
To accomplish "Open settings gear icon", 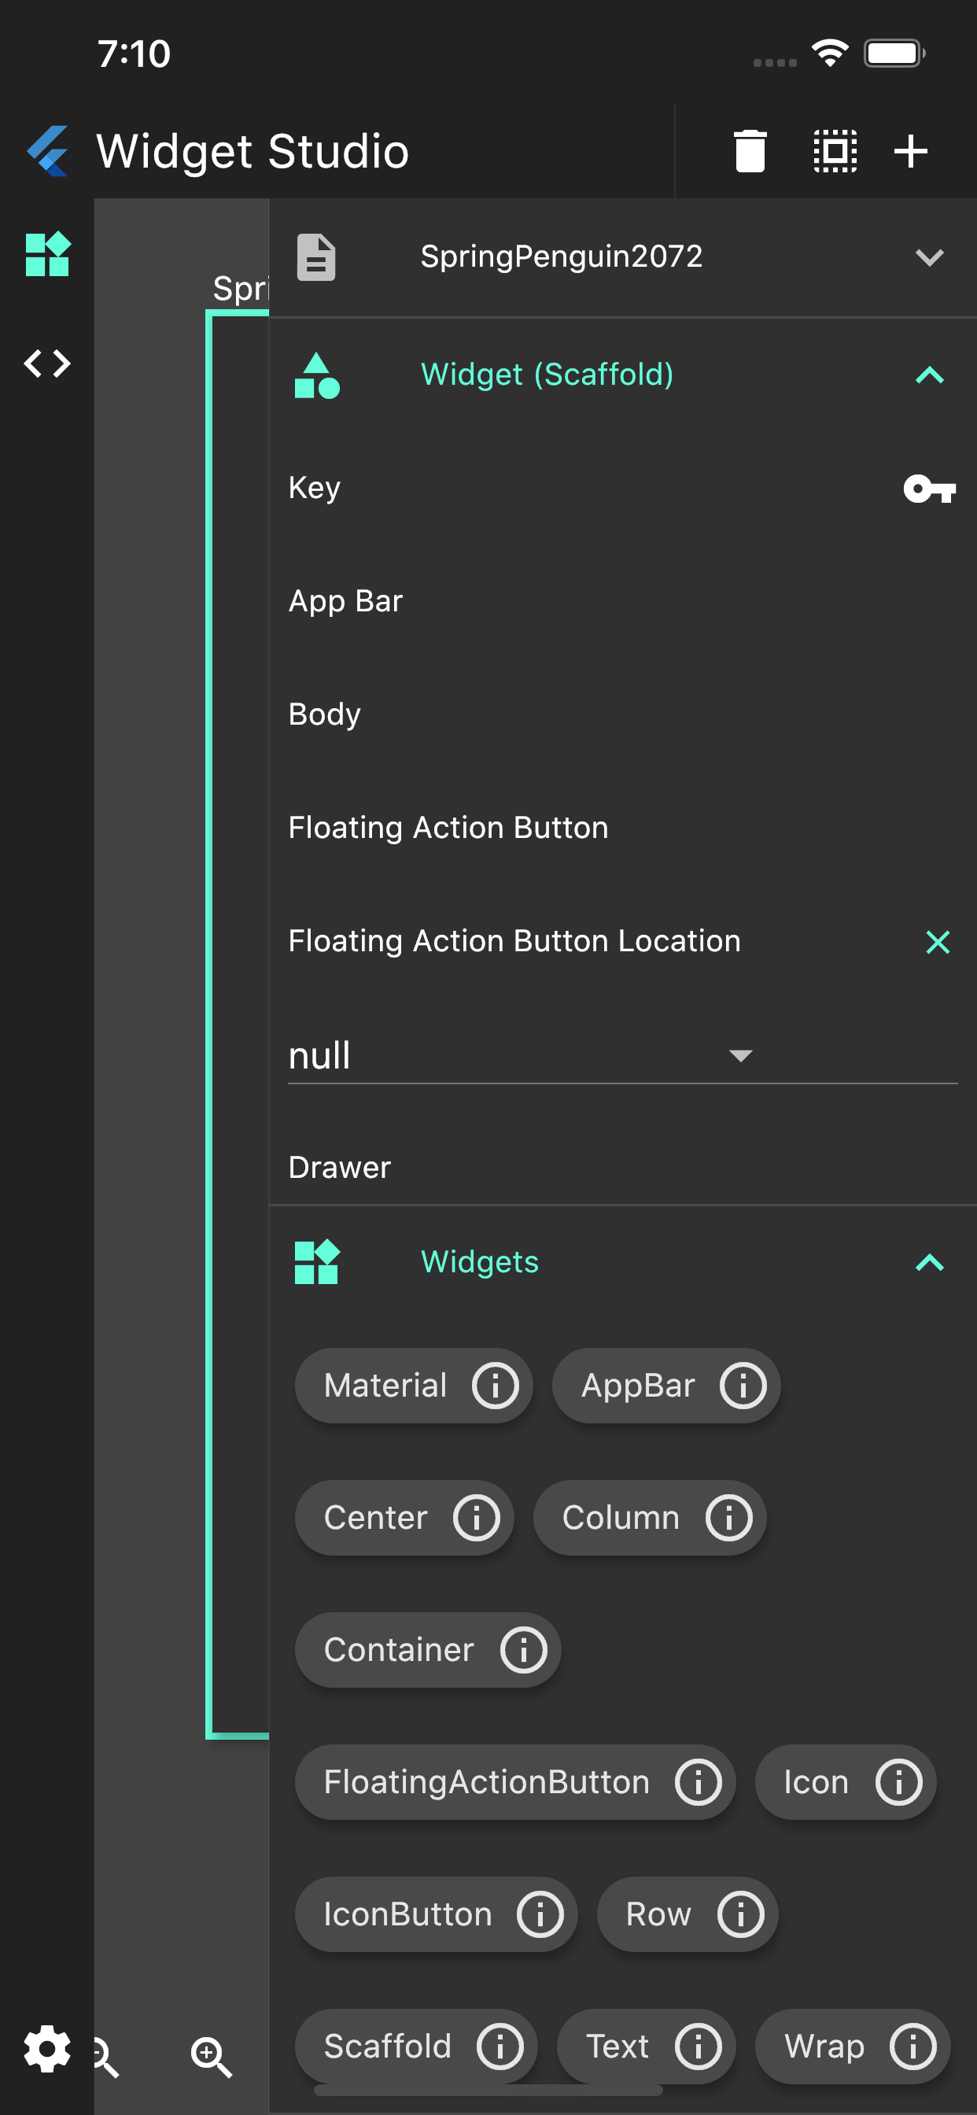I will (46, 2048).
